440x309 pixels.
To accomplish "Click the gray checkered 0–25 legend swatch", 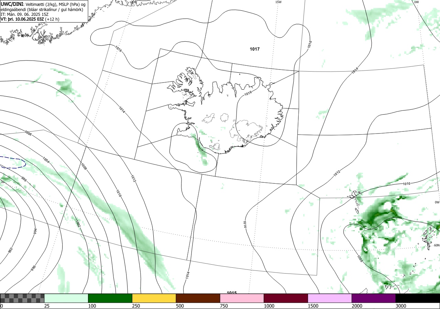I will [22, 298].
